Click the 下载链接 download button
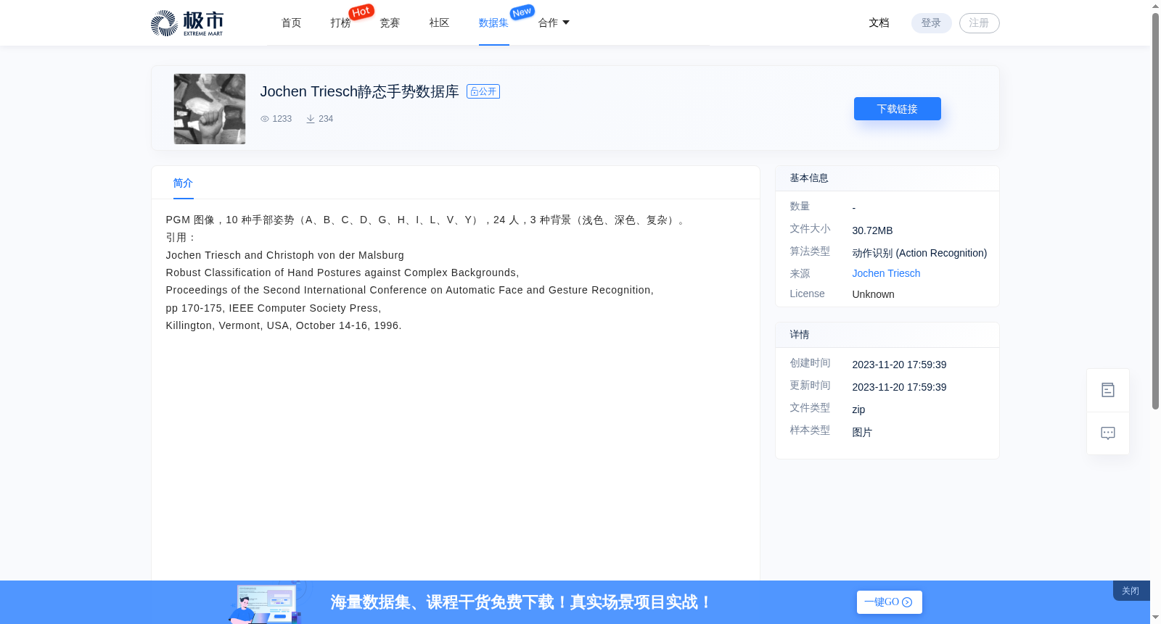 [897, 109]
